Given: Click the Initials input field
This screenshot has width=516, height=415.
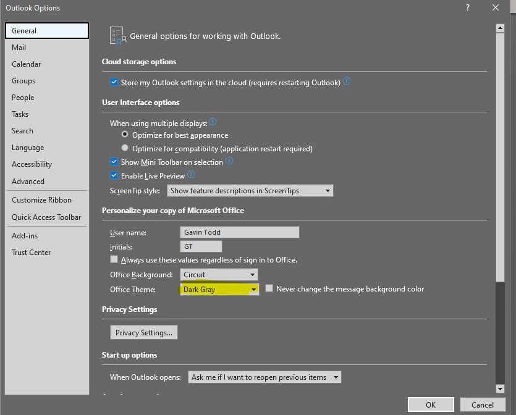Looking at the screenshot, I should [201, 246].
